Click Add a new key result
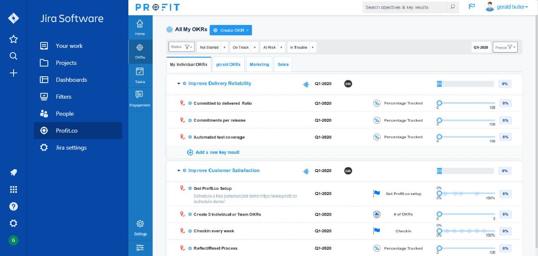538x256 pixels. pos(214,152)
